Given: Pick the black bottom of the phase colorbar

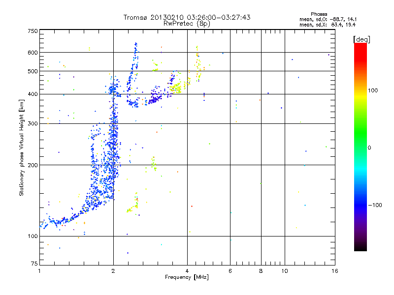Looking at the screenshot, I should [361, 247].
